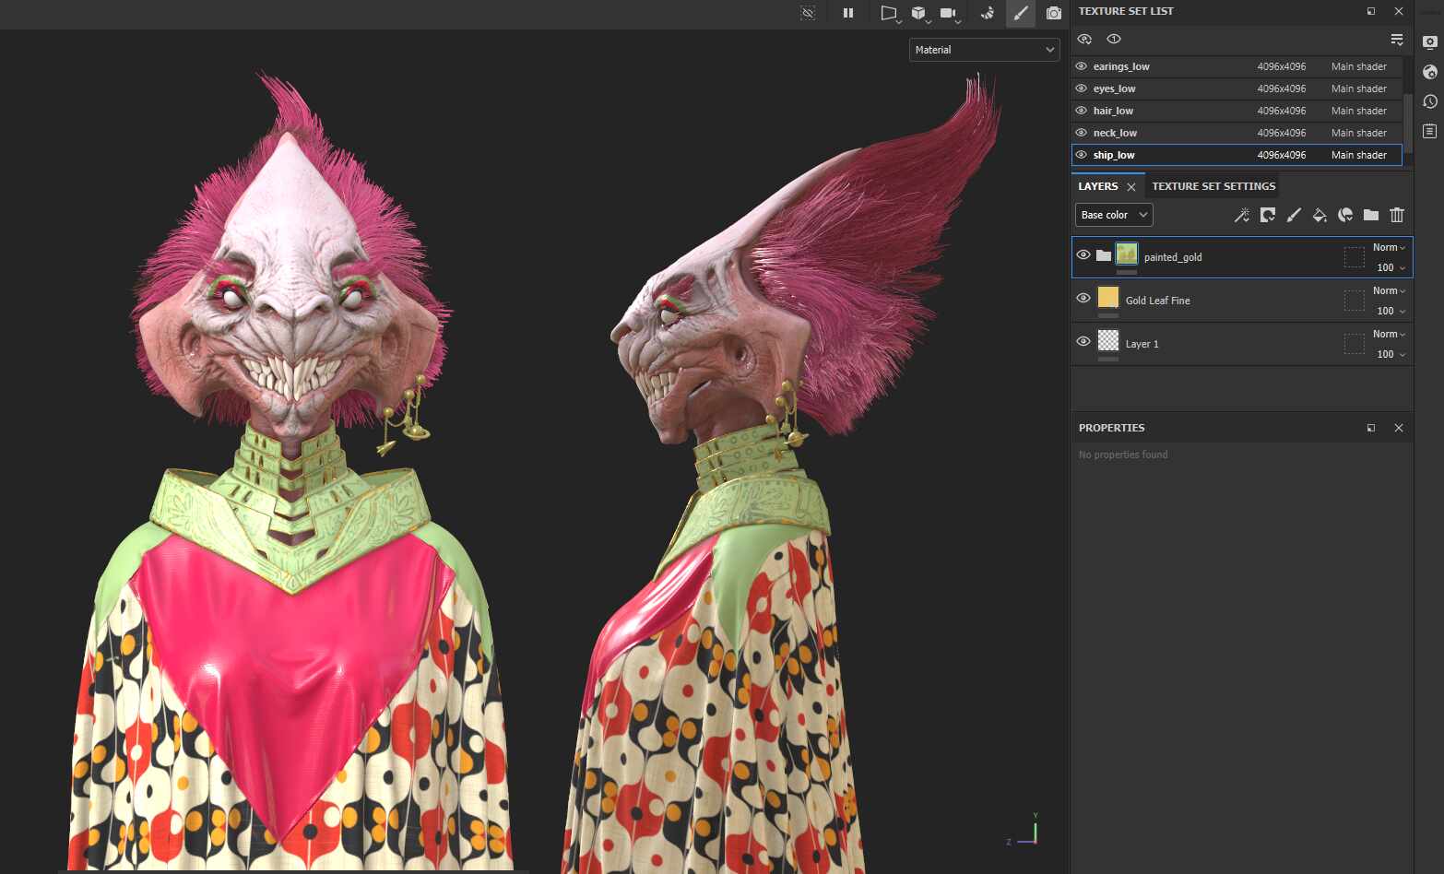The image size is (1444, 874).
Task: Add a paint layer with brush icon
Action: (x=1294, y=215)
